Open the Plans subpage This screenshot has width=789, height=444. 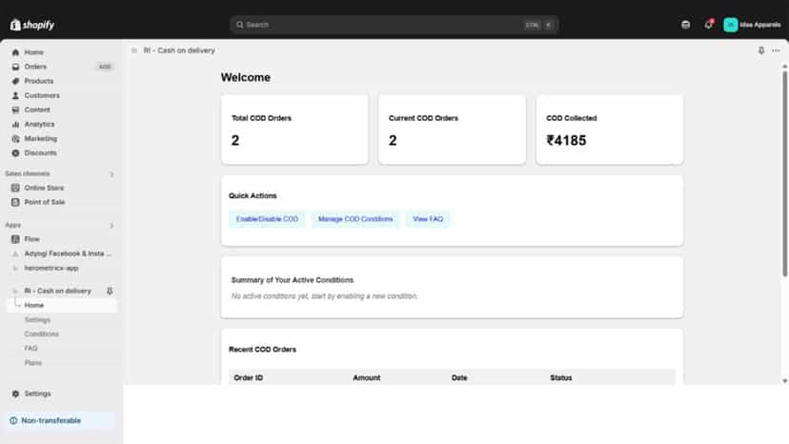click(x=33, y=363)
